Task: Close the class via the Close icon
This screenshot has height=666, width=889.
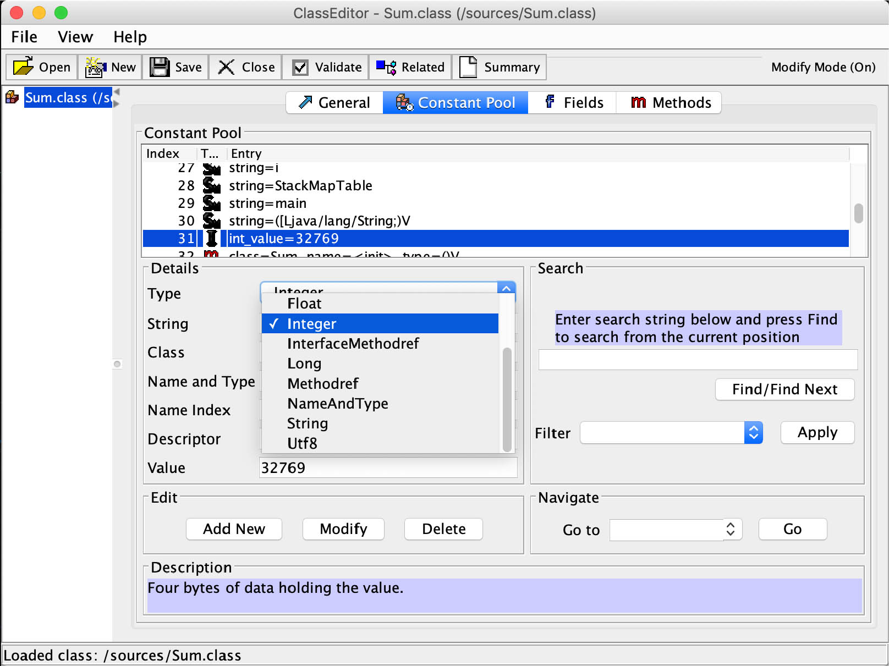Action: [226, 67]
